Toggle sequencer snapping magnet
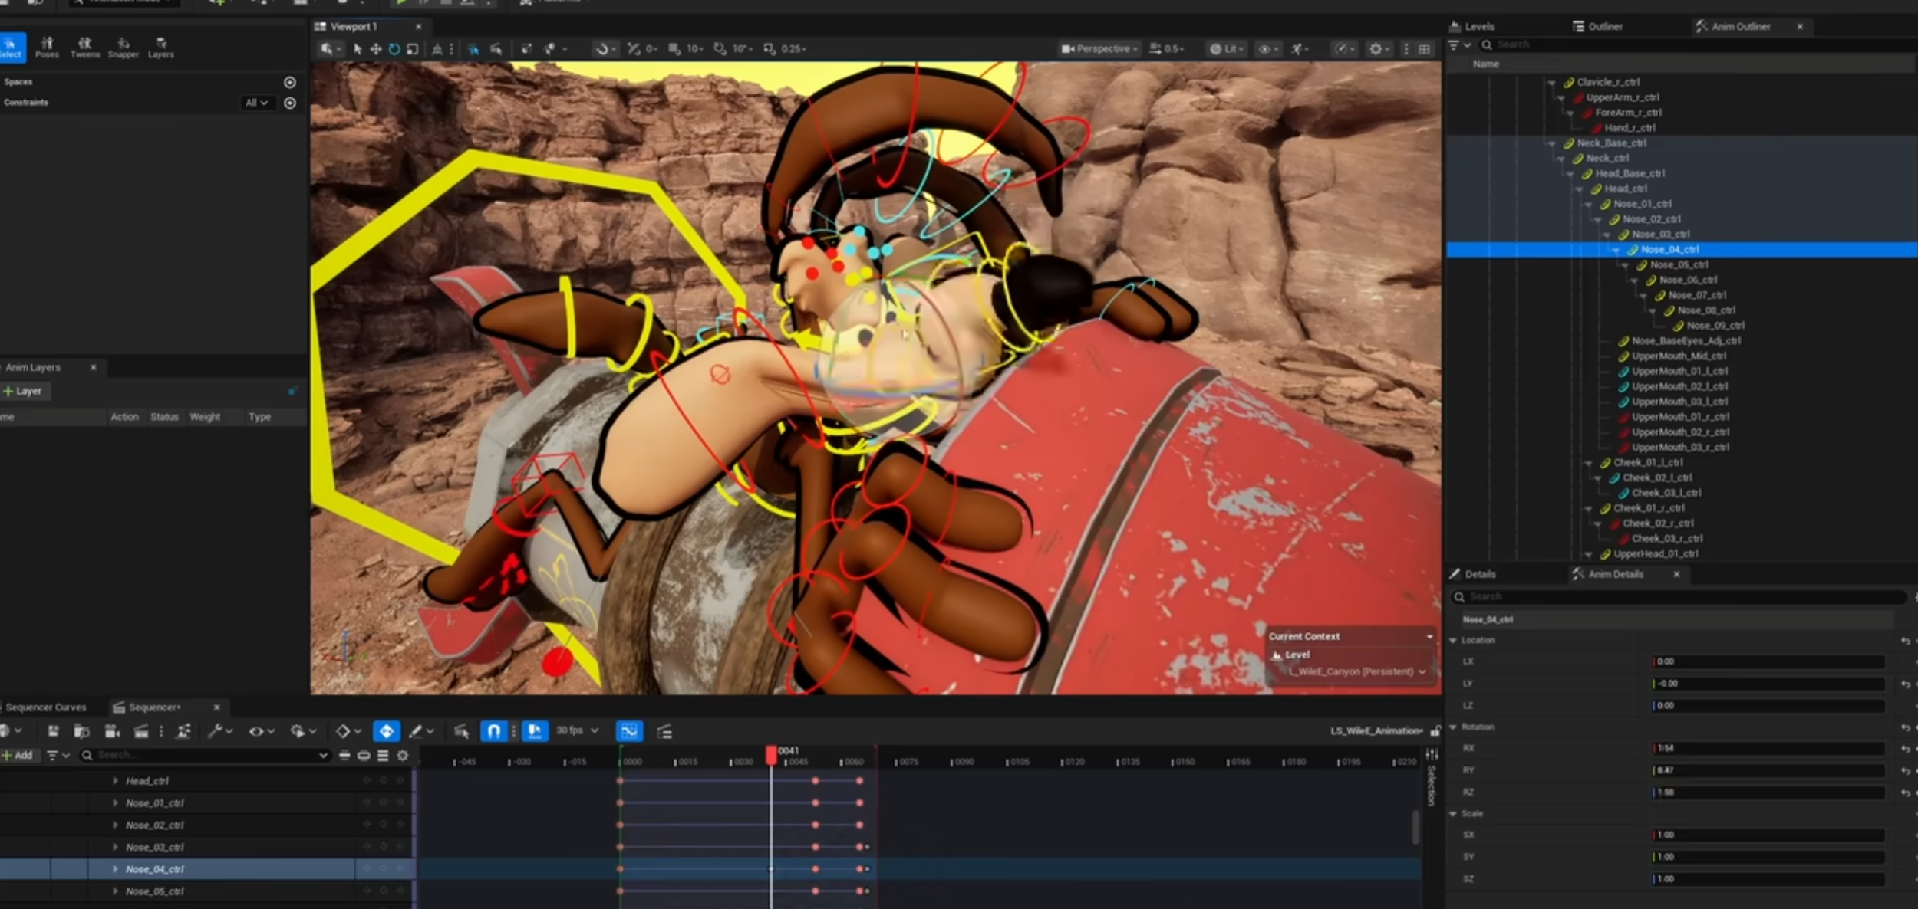The width and height of the screenshot is (1918, 909). click(494, 731)
